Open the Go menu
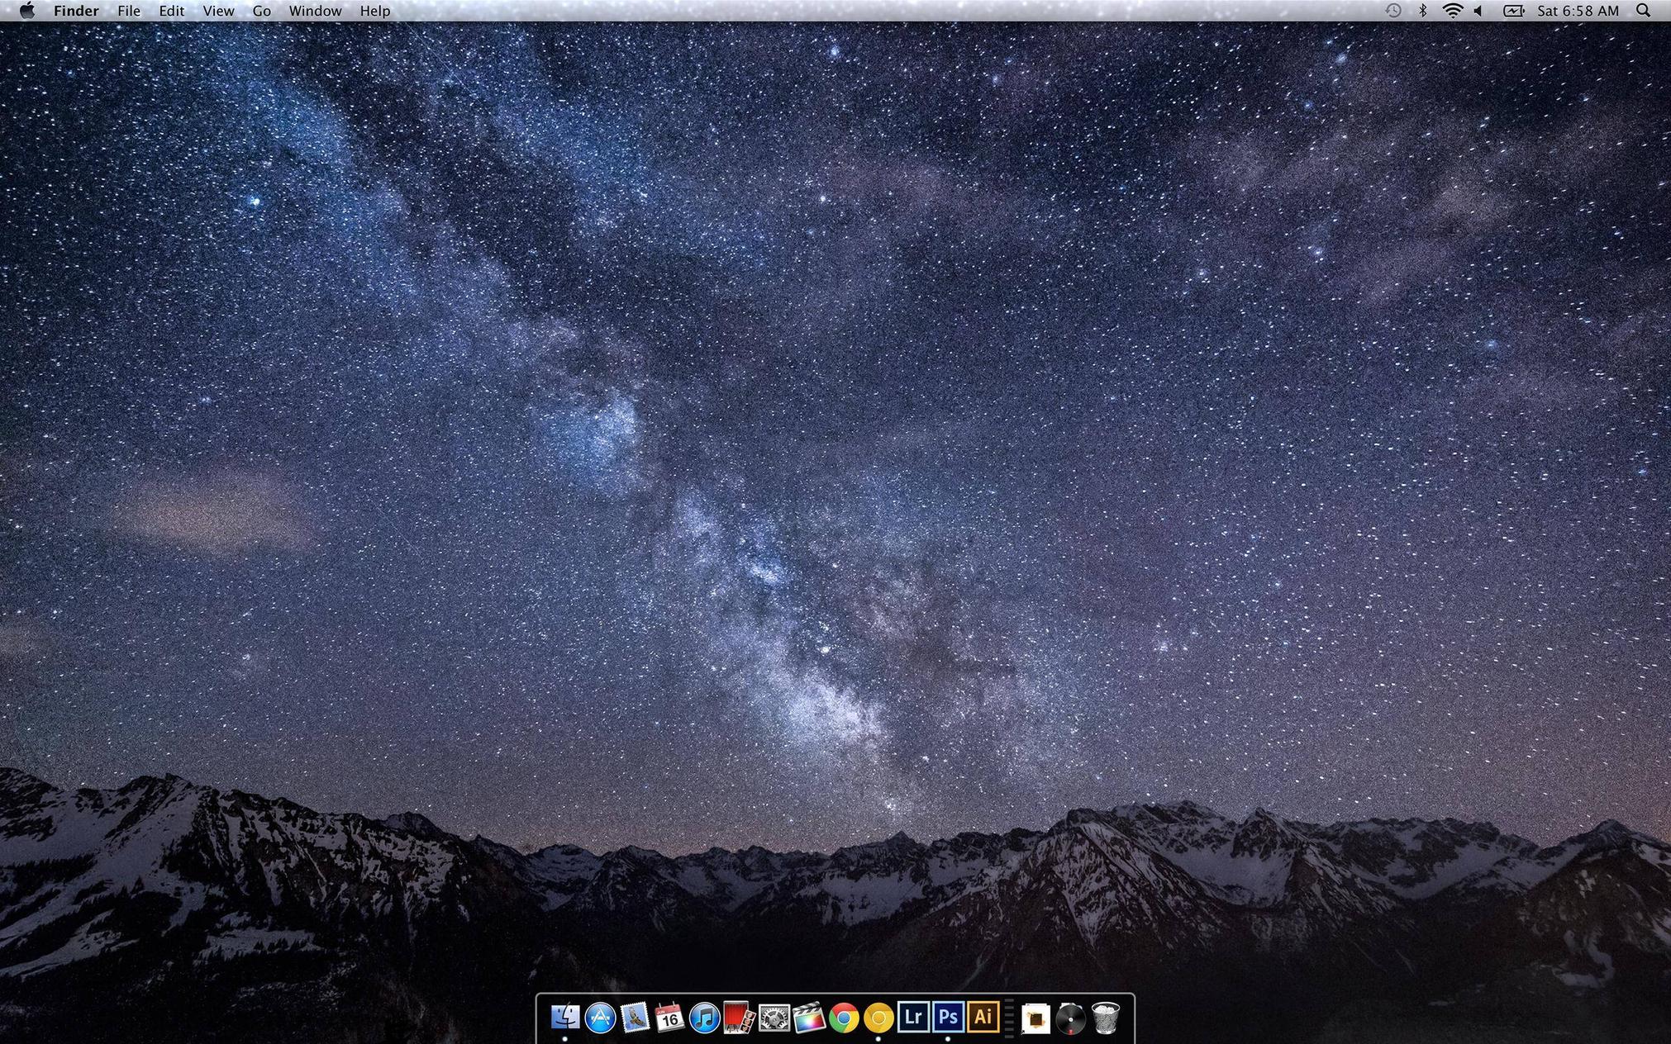The width and height of the screenshot is (1671, 1044). (261, 11)
